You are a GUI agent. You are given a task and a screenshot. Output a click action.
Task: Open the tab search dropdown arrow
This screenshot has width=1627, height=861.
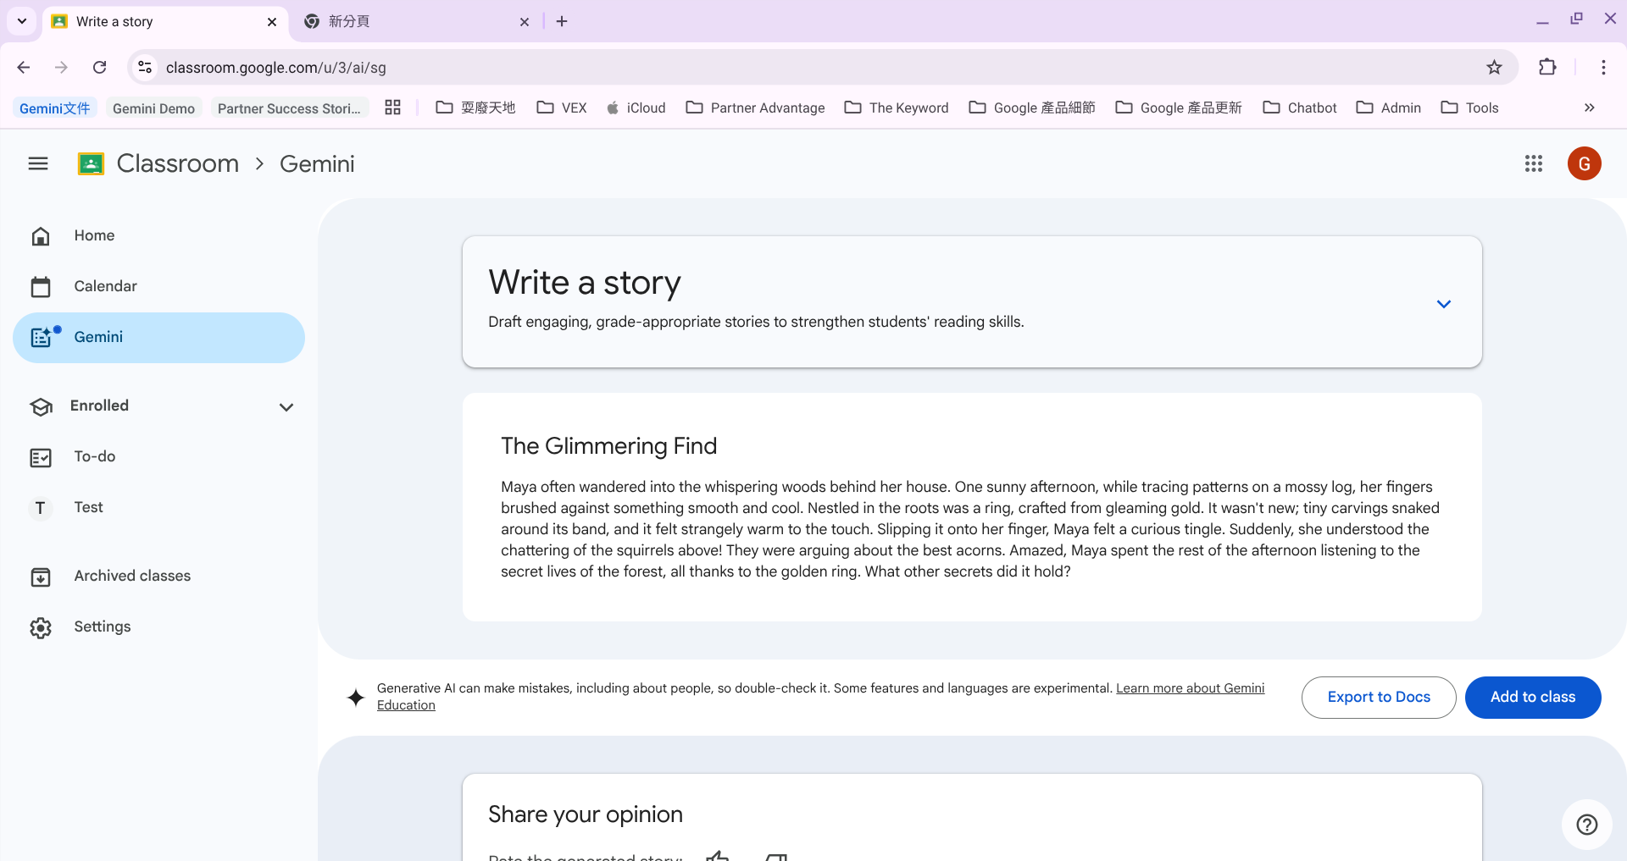22,21
